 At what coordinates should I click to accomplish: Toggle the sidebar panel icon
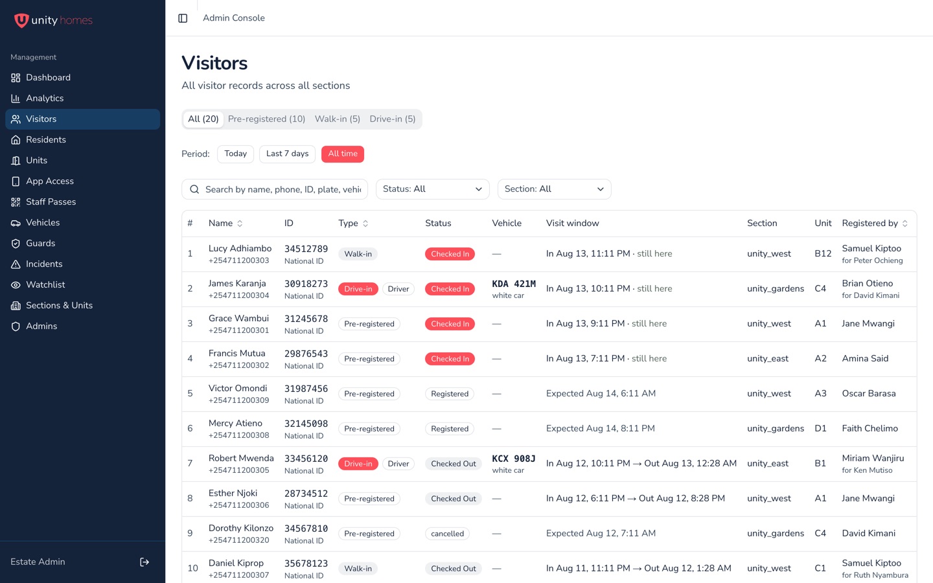[183, 18]
